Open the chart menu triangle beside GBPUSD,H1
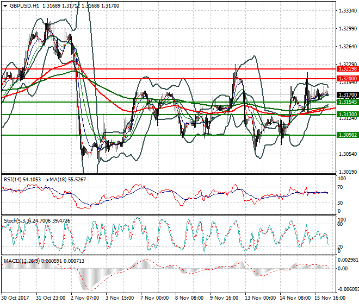 tap(5, 6)
